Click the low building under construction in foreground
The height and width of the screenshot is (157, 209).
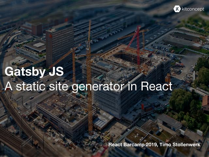[62, 111]
